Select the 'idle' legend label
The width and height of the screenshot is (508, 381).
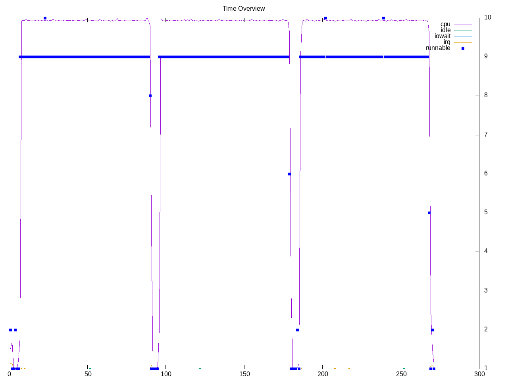[x=445, y=30]
